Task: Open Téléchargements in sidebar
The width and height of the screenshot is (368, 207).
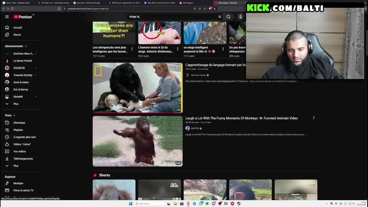Action: pyautogui.click(x=23, y=159)
